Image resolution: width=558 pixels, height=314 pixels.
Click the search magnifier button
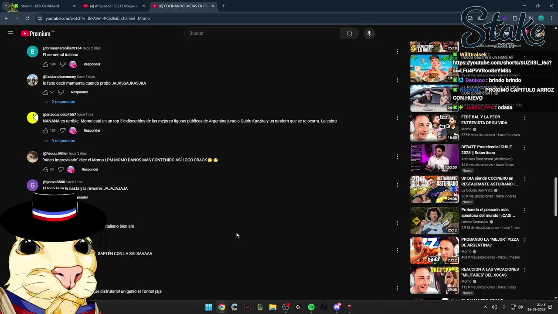pos(350,33)
